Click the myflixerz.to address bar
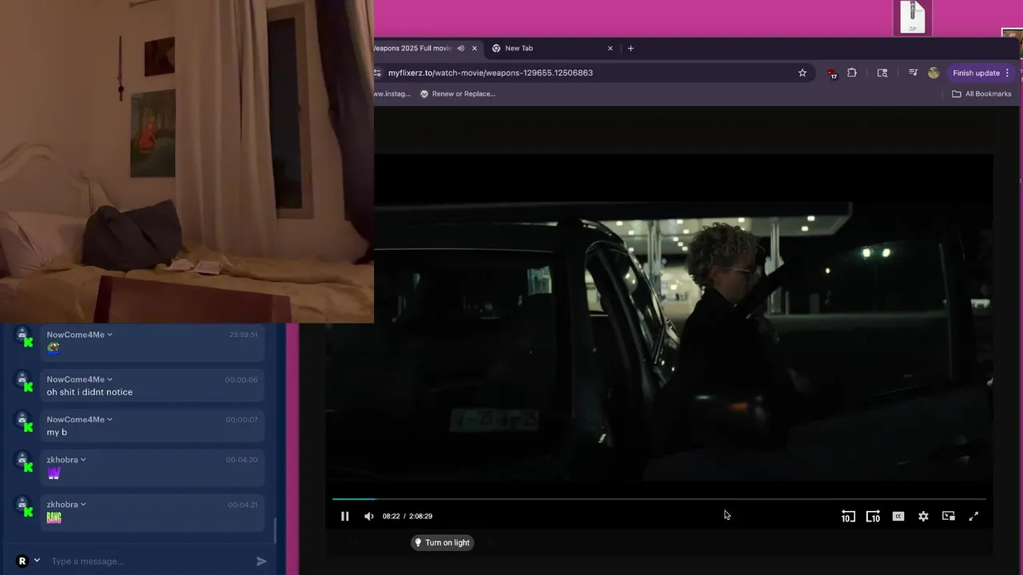 pos(587,73)
